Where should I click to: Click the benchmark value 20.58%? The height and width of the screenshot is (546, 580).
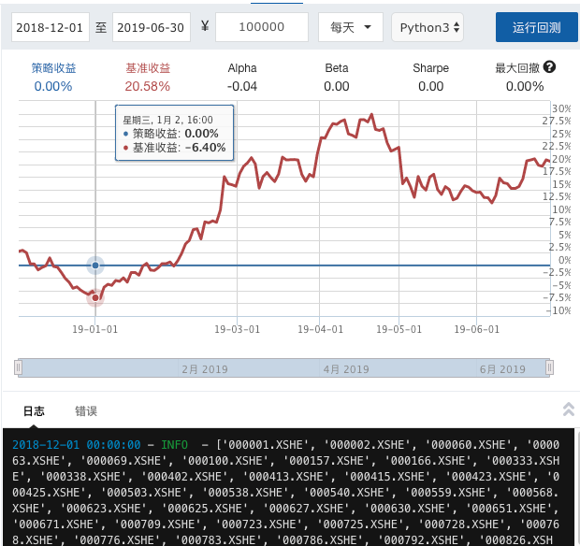click(x=147, y=86)
